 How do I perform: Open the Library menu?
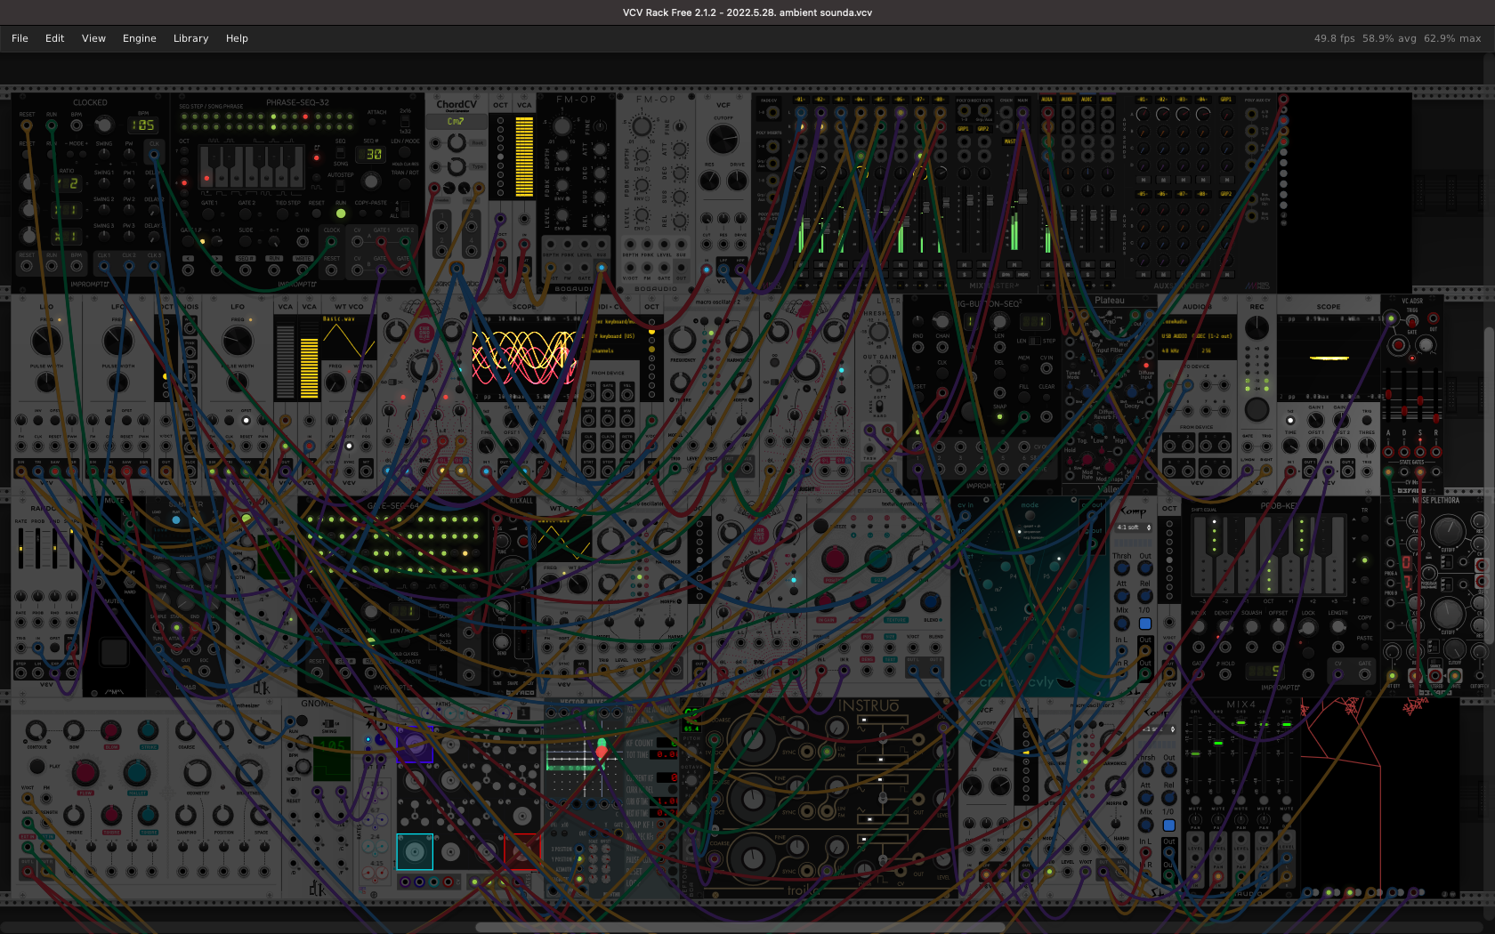190,38
